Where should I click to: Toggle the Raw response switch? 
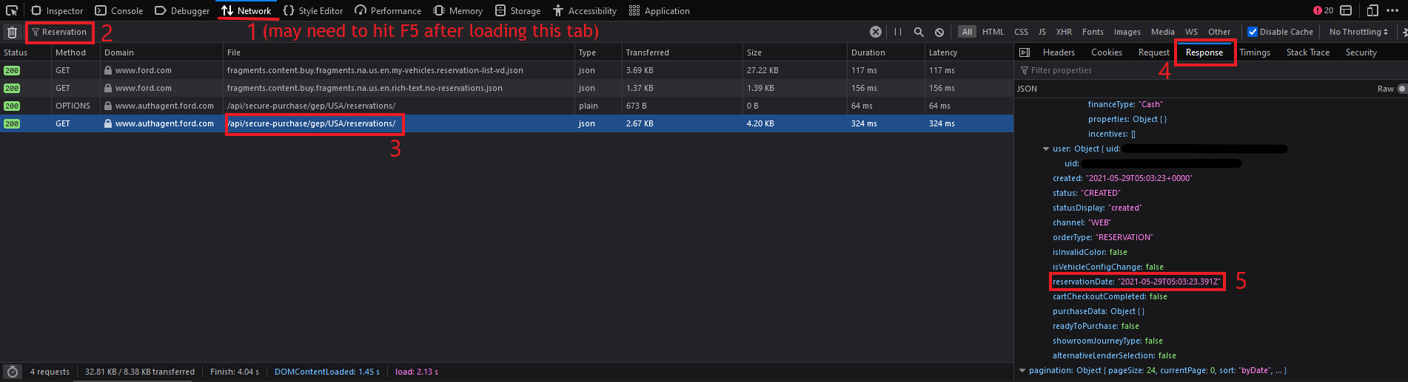click(1401, 89)
